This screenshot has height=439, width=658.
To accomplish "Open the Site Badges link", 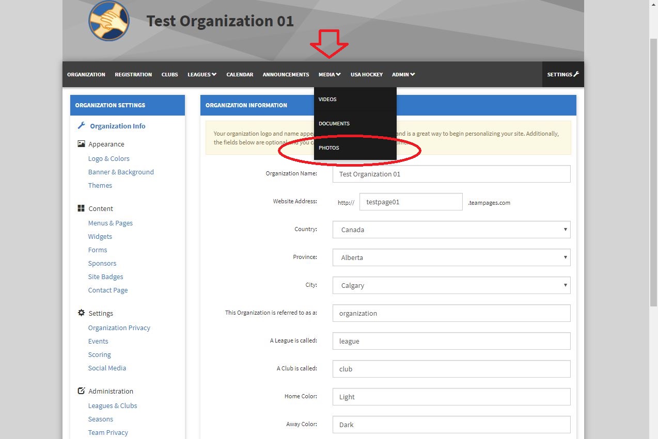I will (105, 277).
